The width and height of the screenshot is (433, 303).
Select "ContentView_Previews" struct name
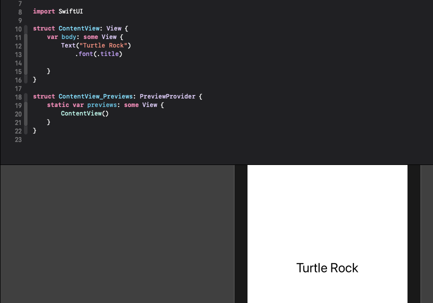(x=95, y=96)
